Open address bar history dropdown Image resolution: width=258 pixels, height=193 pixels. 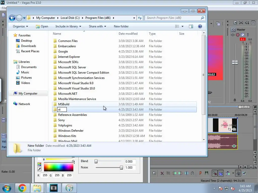pyautogui.click(x=134, y=18)
